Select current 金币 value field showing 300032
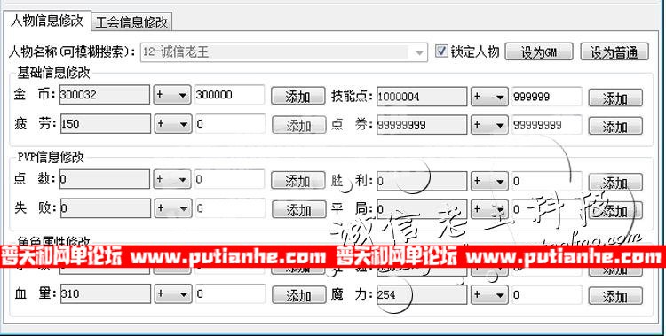This screenshot has width=666, height=336. point(105,95)
